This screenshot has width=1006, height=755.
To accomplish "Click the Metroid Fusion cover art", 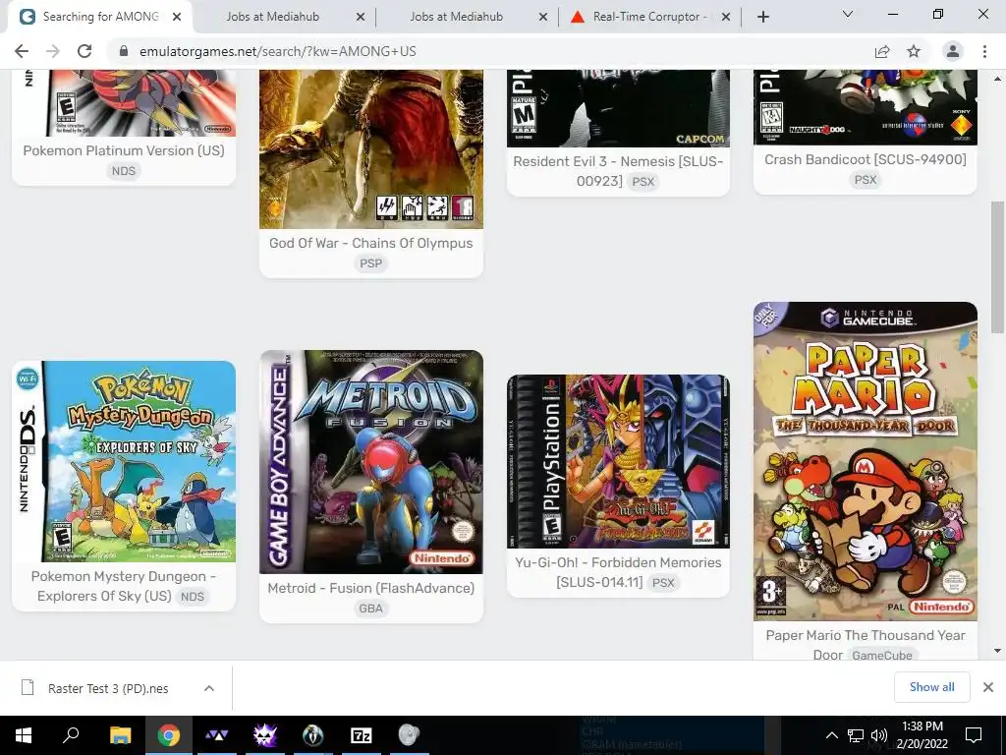I will pos(370,462).
